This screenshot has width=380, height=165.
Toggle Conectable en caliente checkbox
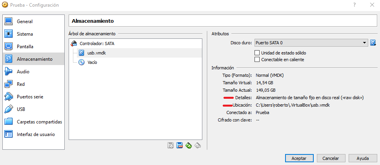(x=257, y=60)
